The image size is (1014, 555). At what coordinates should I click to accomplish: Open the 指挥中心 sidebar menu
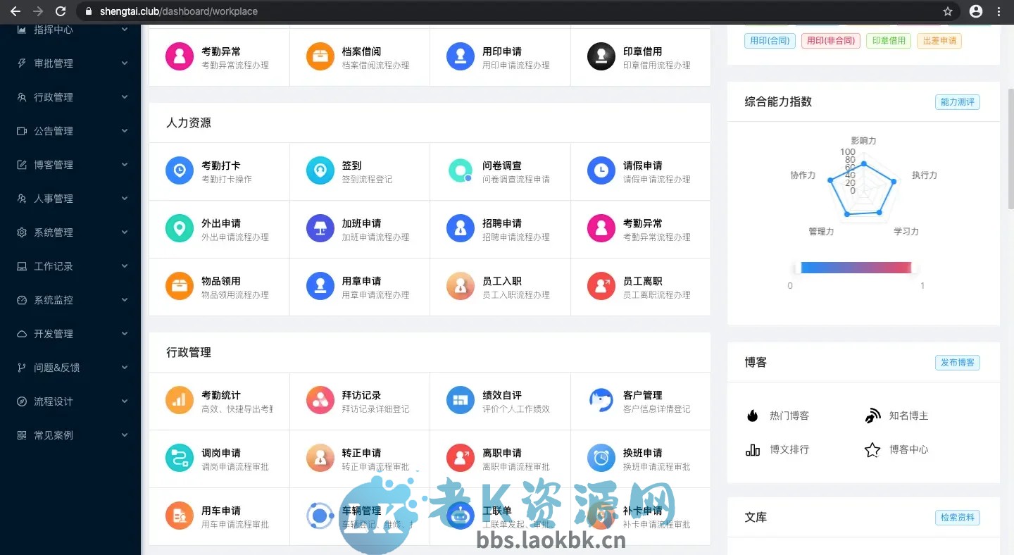[70, 30]
